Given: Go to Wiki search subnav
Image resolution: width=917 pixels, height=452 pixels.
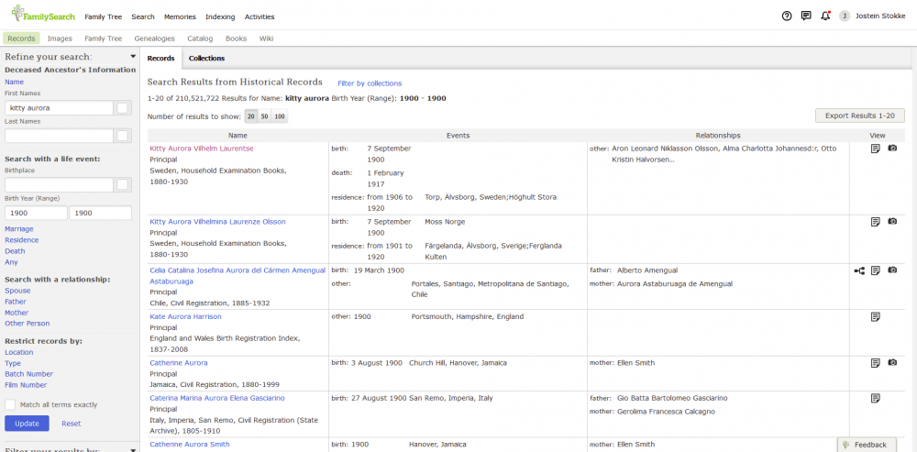Looking at the screenshot, I should pos(267,39).
